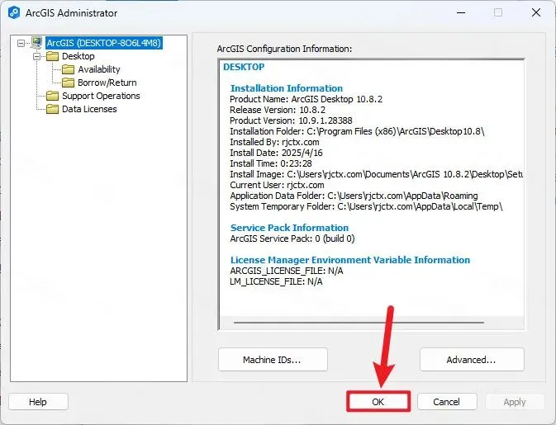
Task: Click the Desktop folder icon
Action: [53, 56]
